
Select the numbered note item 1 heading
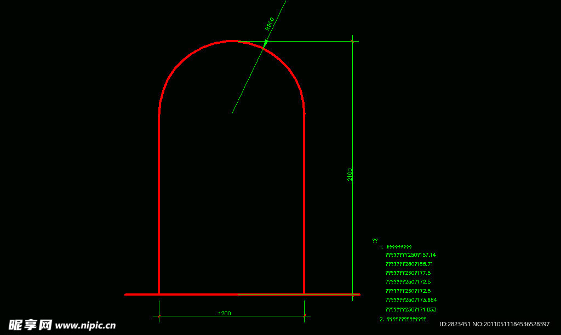(x=396, y=247)
